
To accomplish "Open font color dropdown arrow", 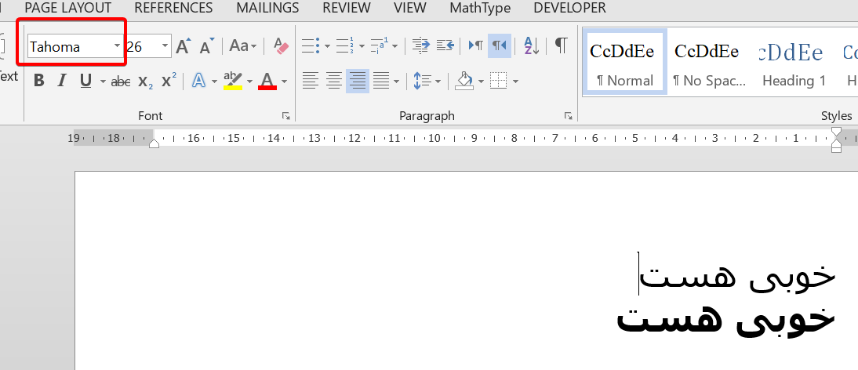I will (x=284, y=82).
